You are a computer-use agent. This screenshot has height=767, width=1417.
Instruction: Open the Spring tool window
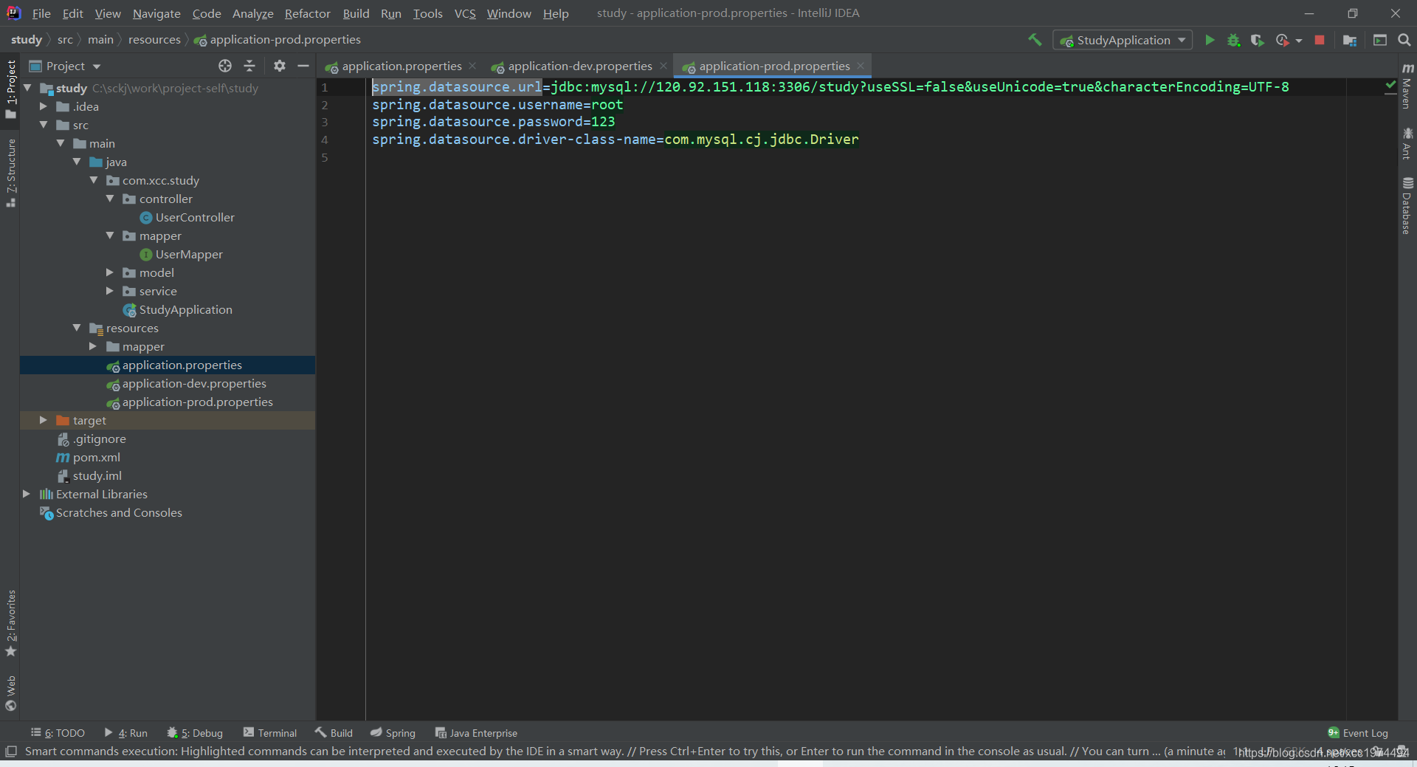(393, 733)
